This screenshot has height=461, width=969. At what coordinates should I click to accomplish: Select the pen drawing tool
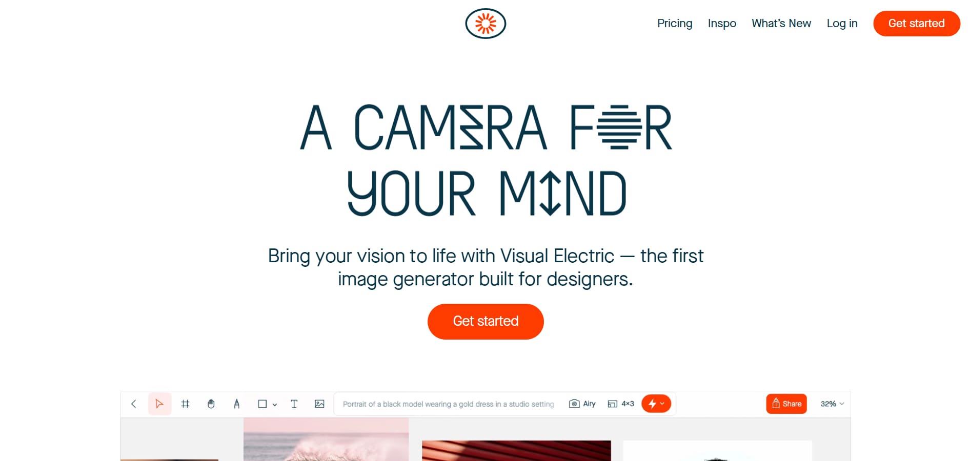(236, 404)
